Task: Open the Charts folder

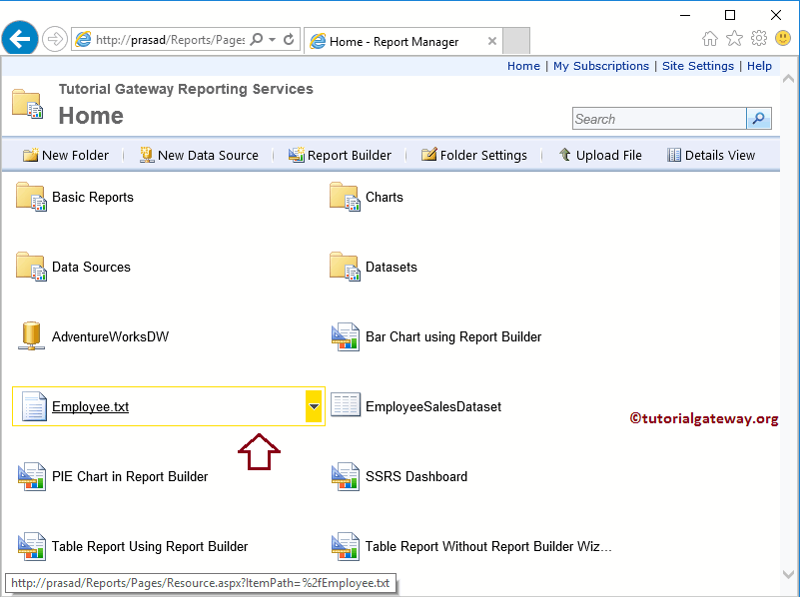Action: coord(385,197)
